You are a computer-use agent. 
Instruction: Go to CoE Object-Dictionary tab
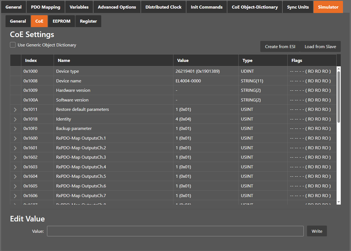pos(255,7)
